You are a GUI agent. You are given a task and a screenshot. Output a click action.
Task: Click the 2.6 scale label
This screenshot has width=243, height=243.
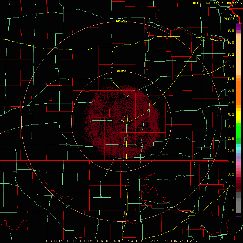231,139
